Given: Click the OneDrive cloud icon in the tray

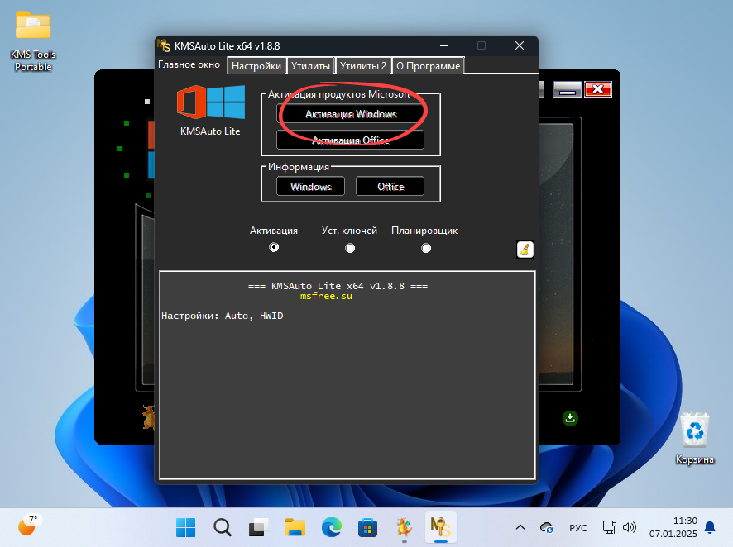Looking at the screenshot, I should (x=546, y=527).
